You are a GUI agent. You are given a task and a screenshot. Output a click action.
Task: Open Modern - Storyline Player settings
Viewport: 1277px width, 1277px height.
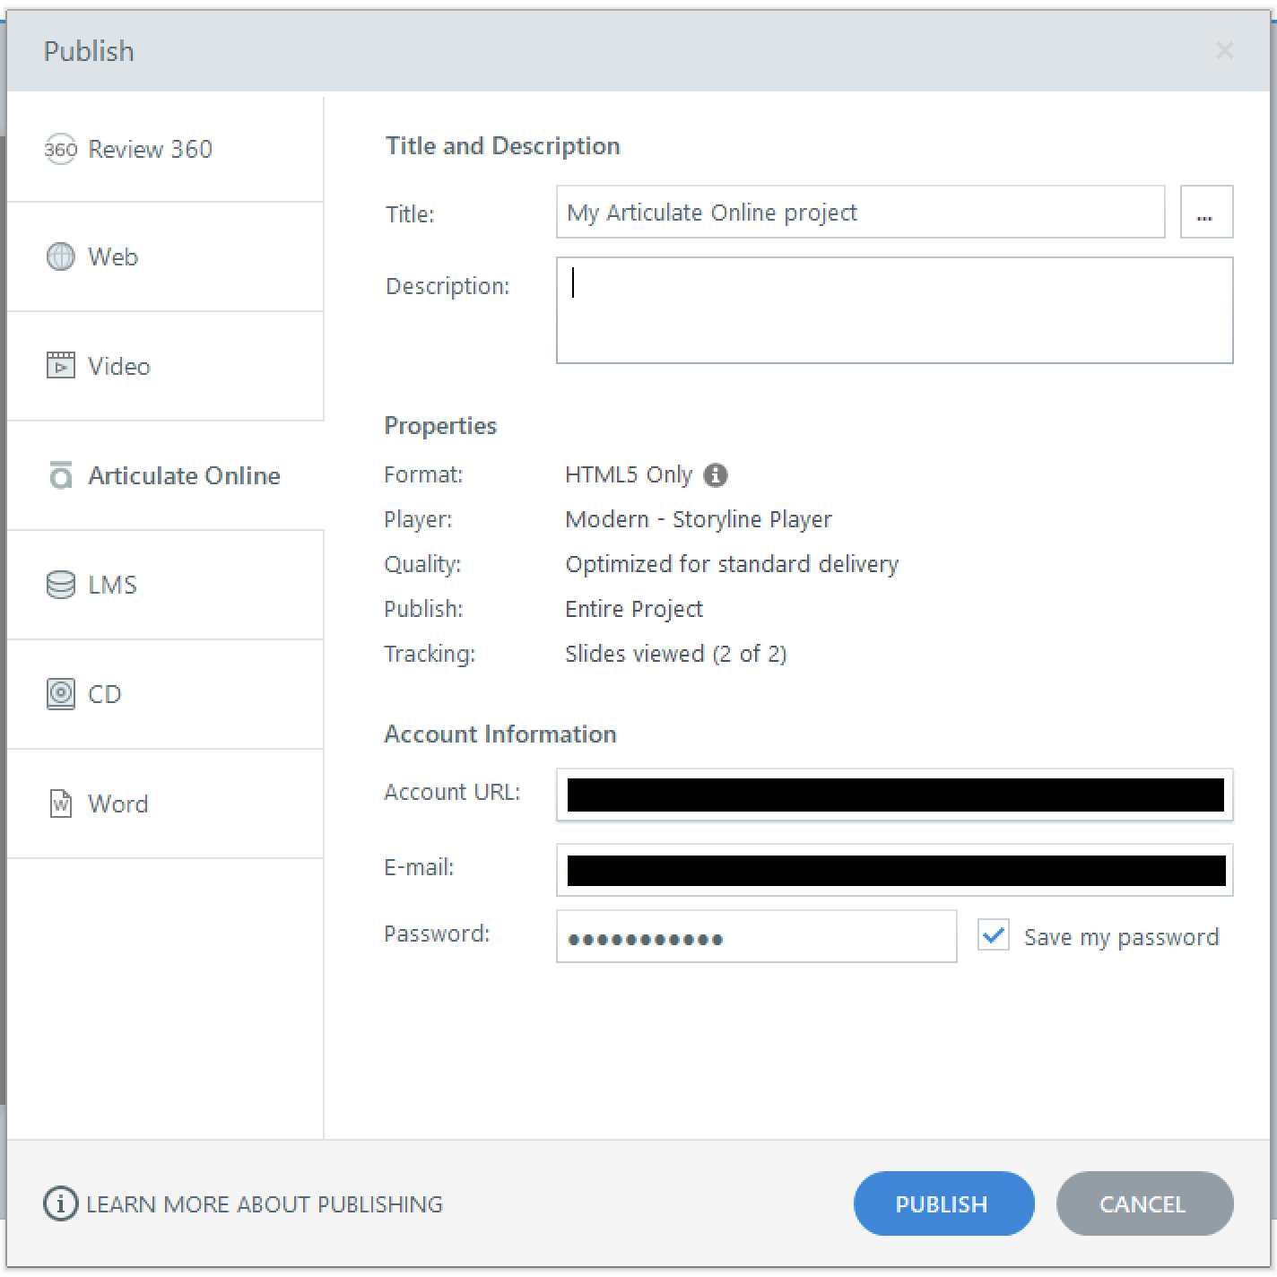[x=699, y=519]
